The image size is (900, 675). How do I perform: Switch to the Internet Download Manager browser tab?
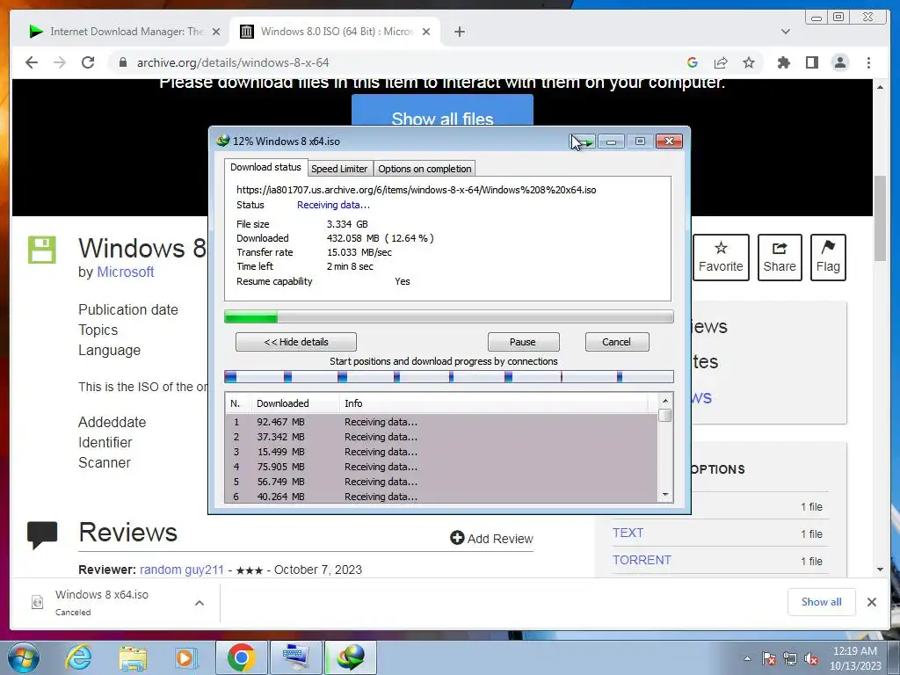point(125,32)
